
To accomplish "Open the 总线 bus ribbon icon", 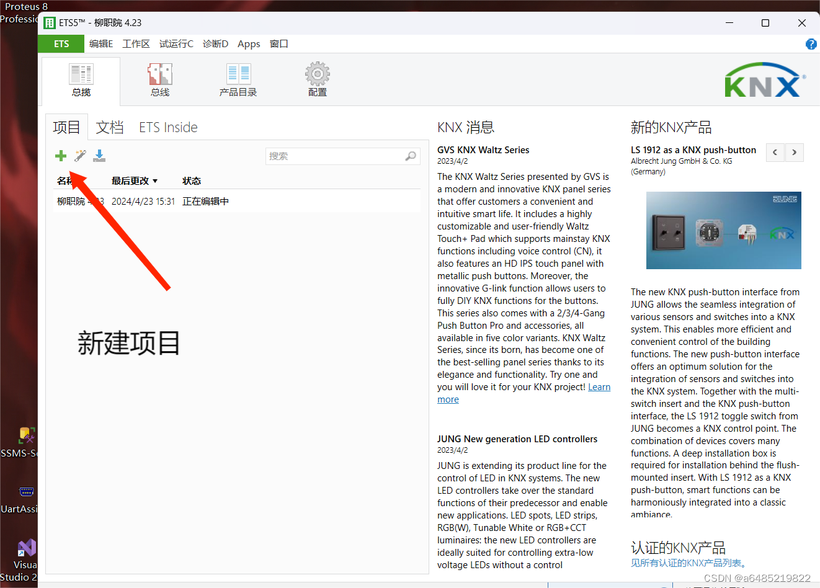I will 160,81.
